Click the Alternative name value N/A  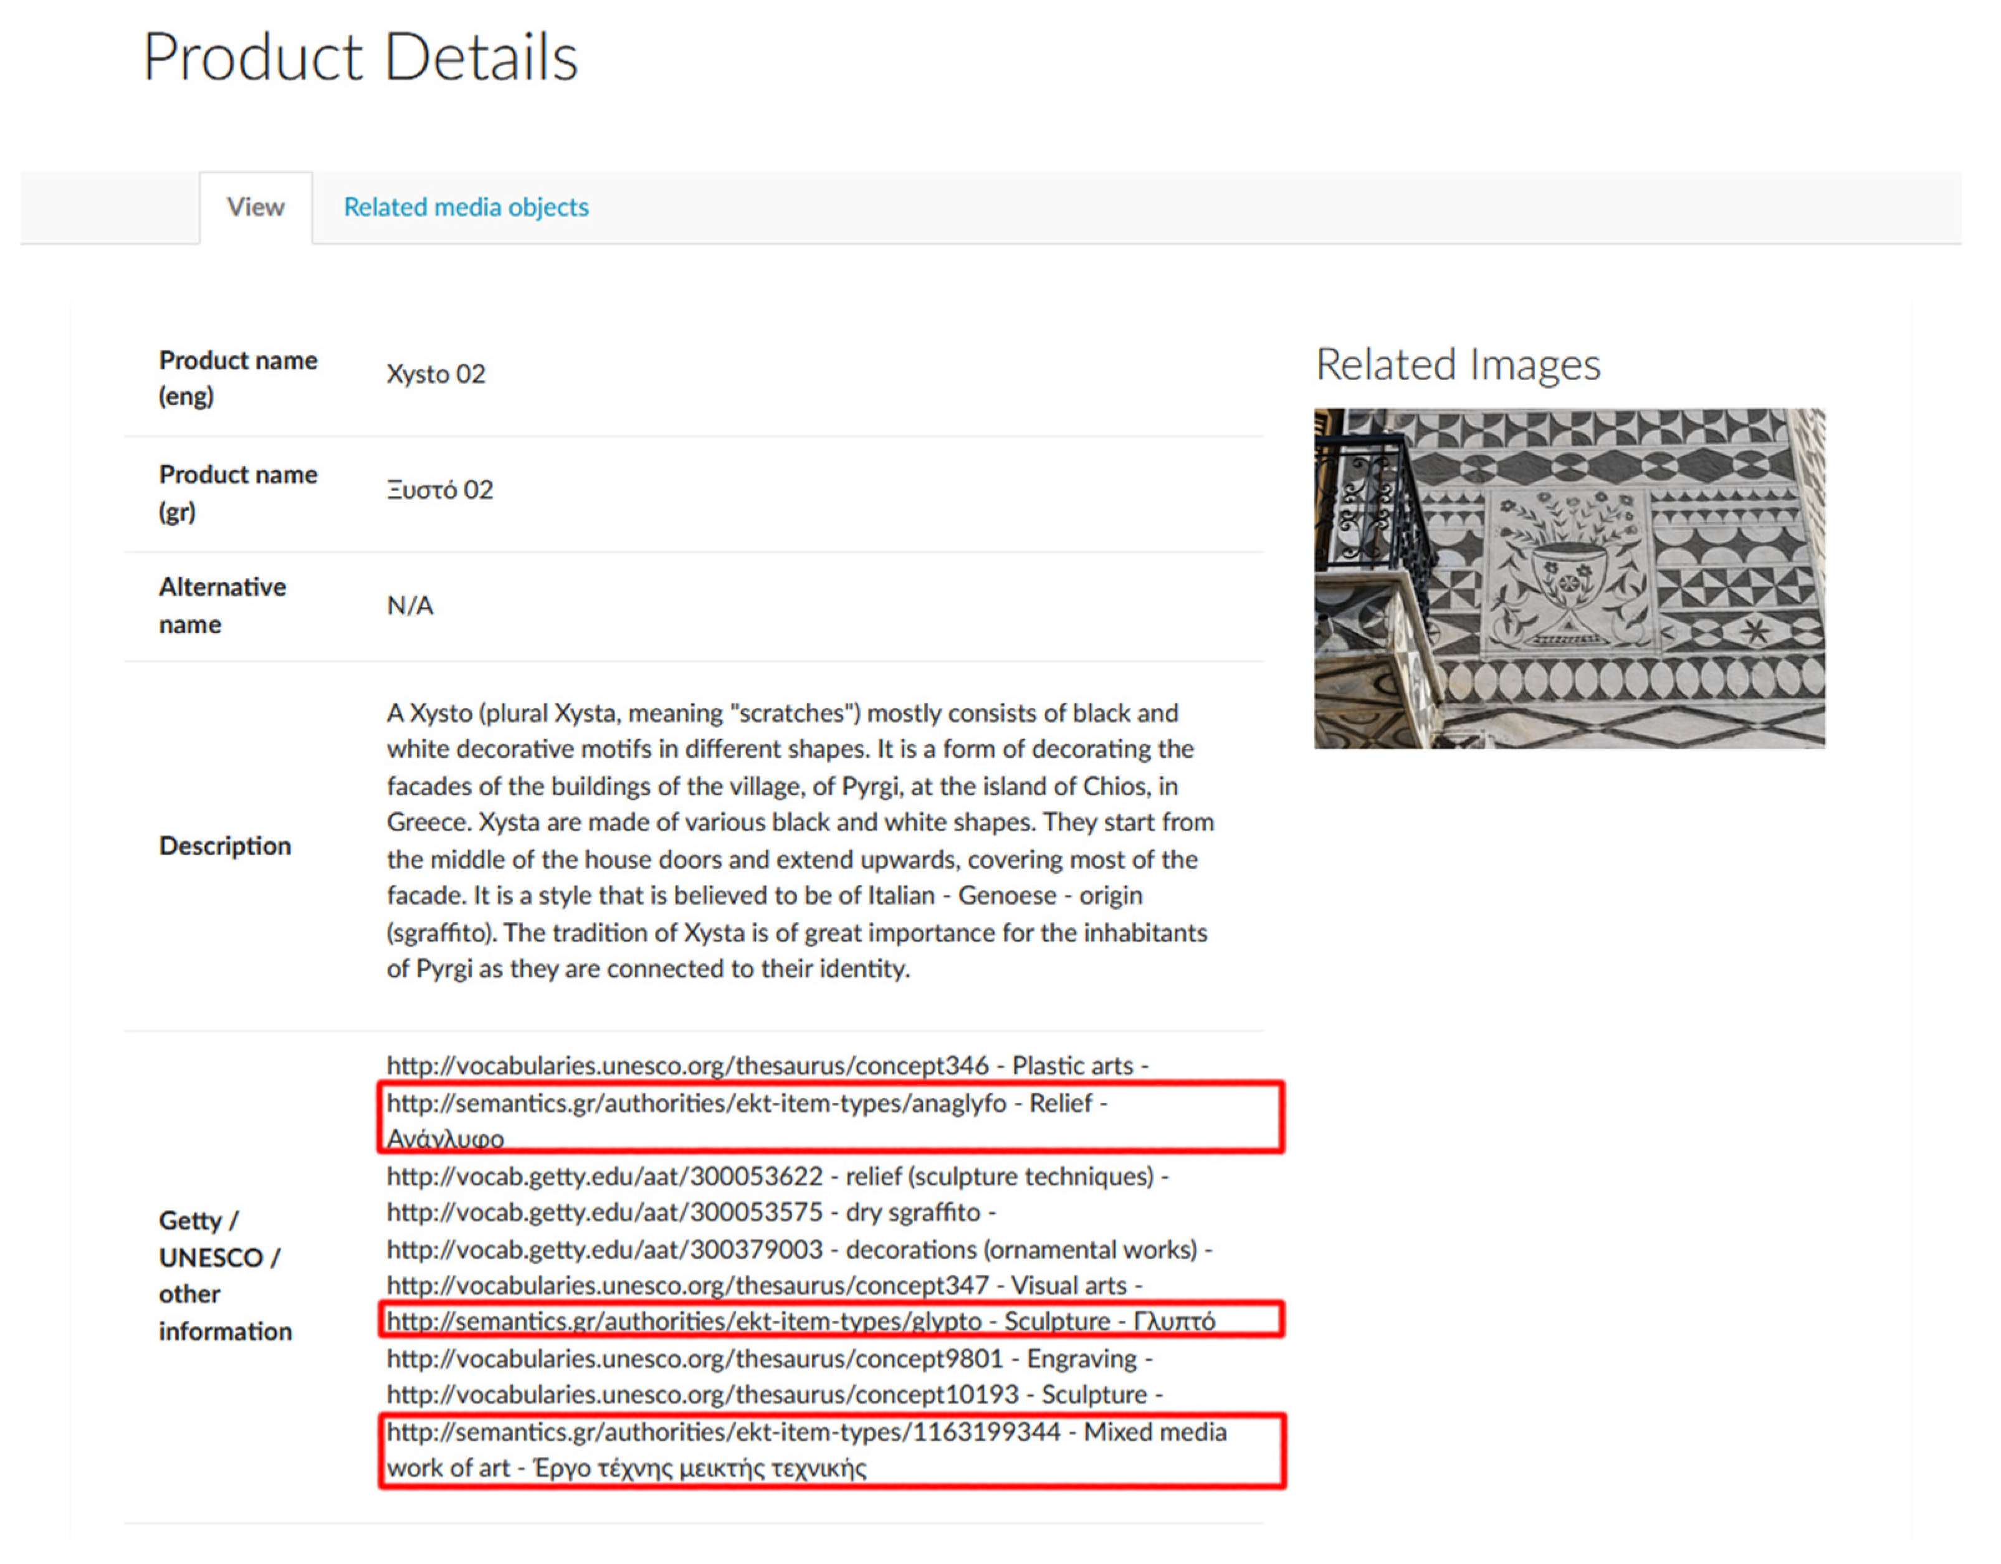point(409,606)
